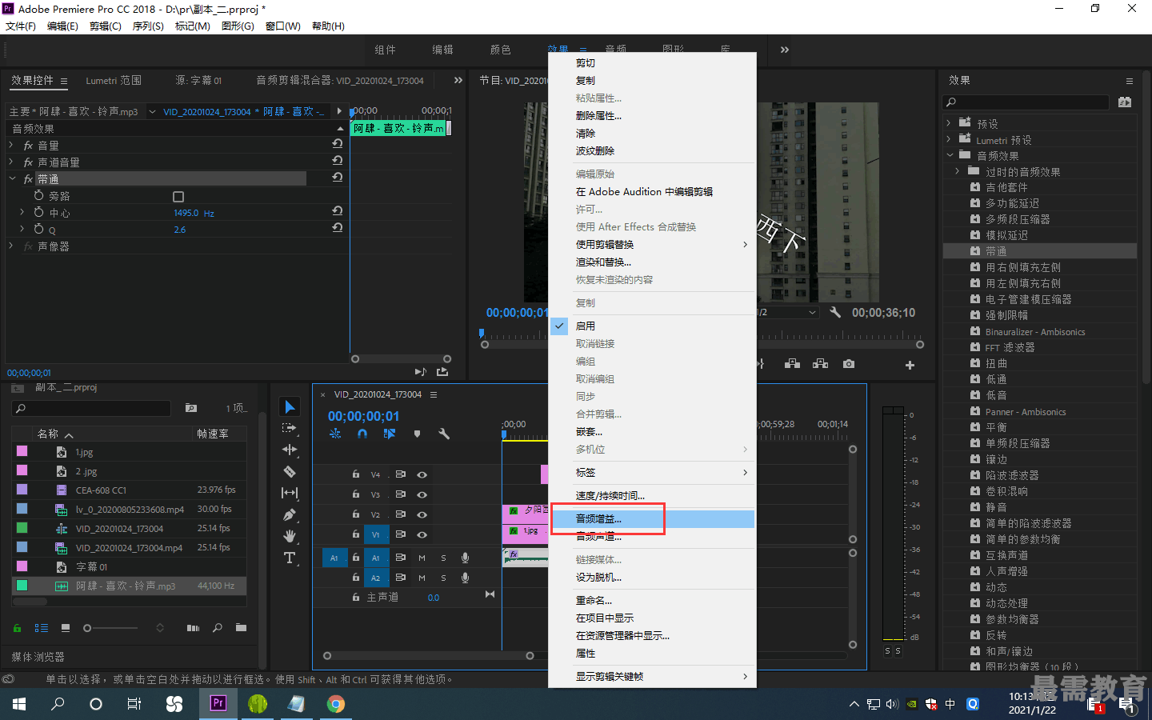Switch to the Lumetri 范围 tab
The image size is (1152, 720).
click(x=114, y=81)
